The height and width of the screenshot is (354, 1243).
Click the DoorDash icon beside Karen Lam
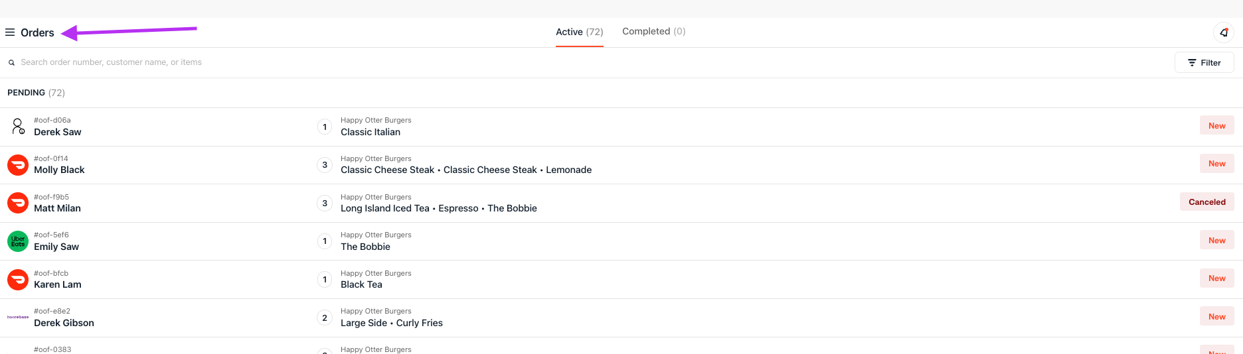pyautogui.click(x=18, y=280)
